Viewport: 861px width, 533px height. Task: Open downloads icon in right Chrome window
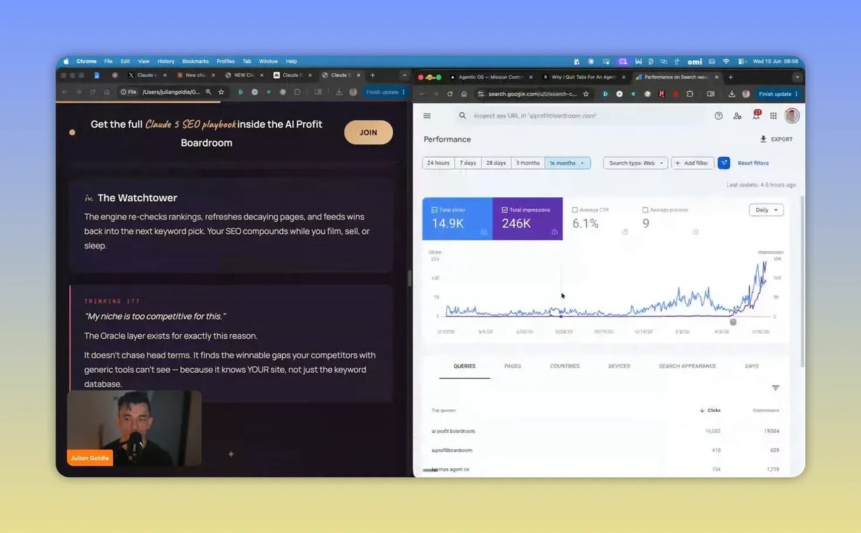[x=733, y=94]
